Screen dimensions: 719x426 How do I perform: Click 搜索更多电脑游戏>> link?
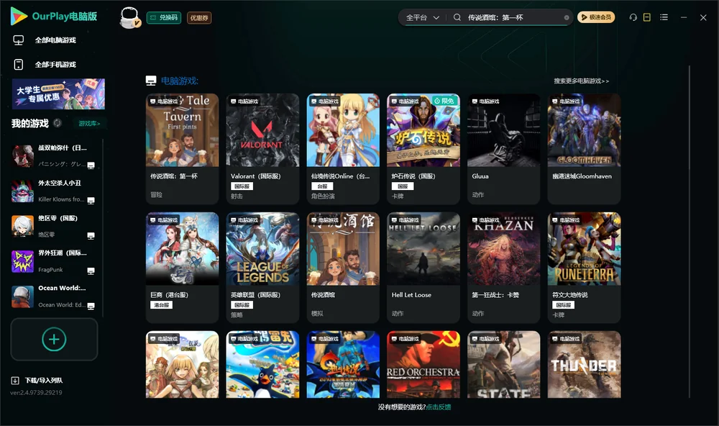pos(581,81)
